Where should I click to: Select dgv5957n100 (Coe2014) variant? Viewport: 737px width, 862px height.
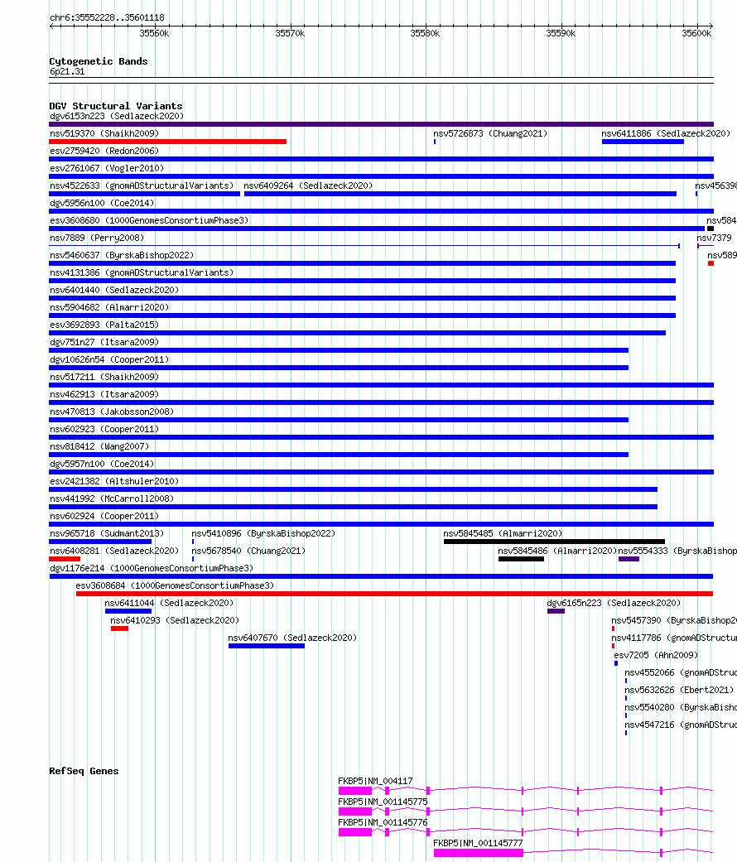pos(102,464)
